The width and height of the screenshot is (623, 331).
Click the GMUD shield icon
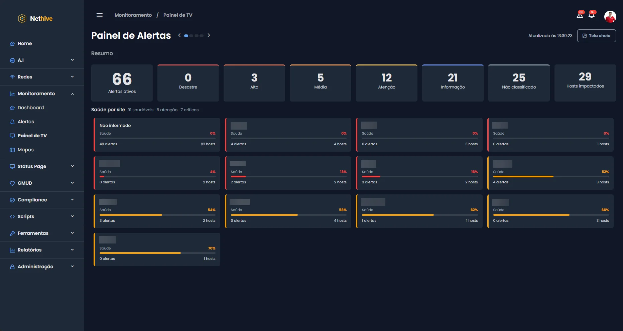(12, 183)
